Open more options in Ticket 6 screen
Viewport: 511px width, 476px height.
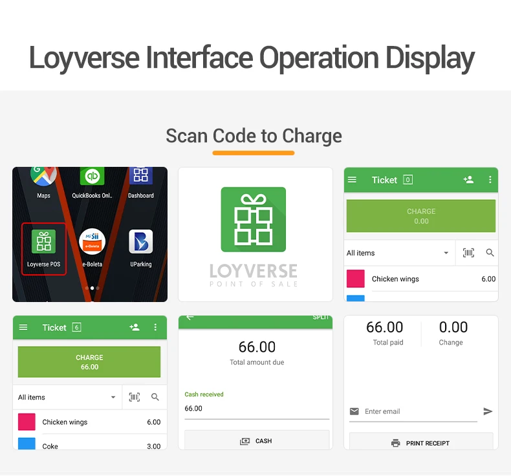pos(155,327)
